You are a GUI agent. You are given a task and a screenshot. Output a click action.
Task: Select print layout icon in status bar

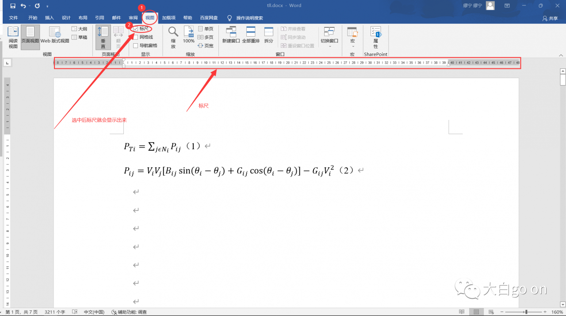tap(476, 312)
